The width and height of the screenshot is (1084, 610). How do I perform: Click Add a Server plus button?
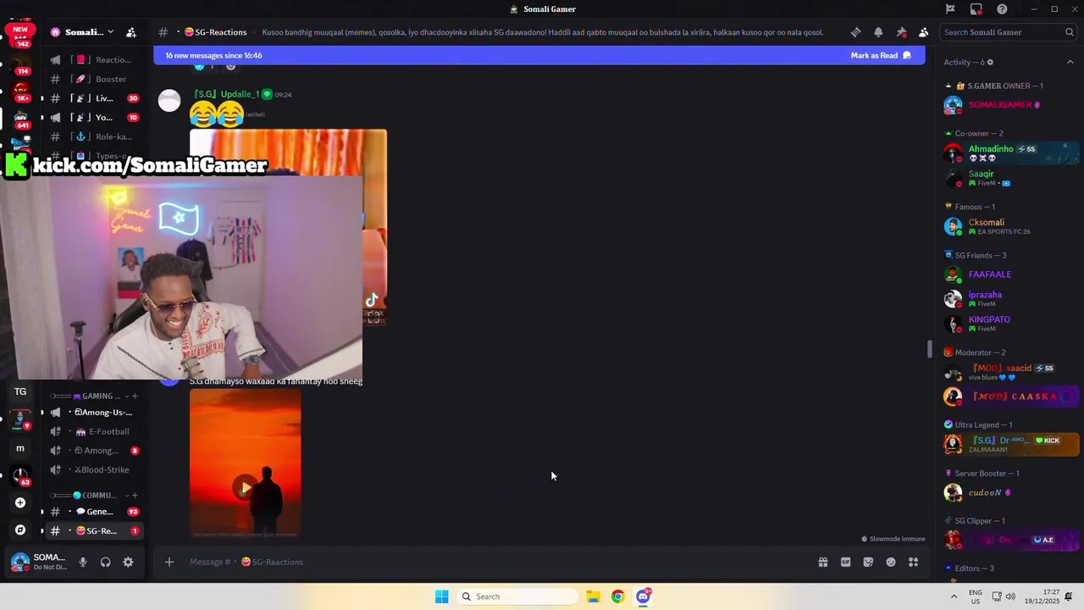(20, 502)
